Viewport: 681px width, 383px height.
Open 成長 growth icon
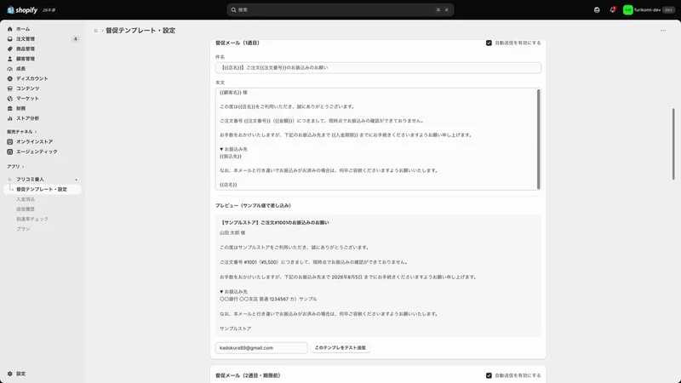(x=10, y=69)
